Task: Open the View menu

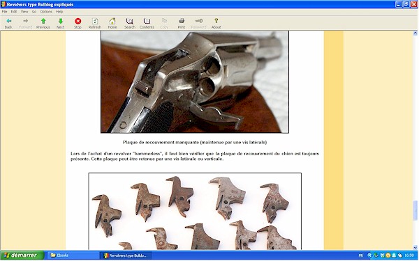Action: (24, 12)
